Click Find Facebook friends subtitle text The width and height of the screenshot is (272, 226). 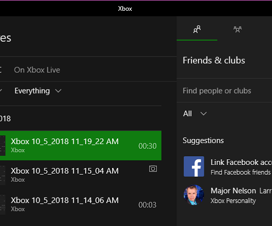pyautogui.click(x=240, y=172)
